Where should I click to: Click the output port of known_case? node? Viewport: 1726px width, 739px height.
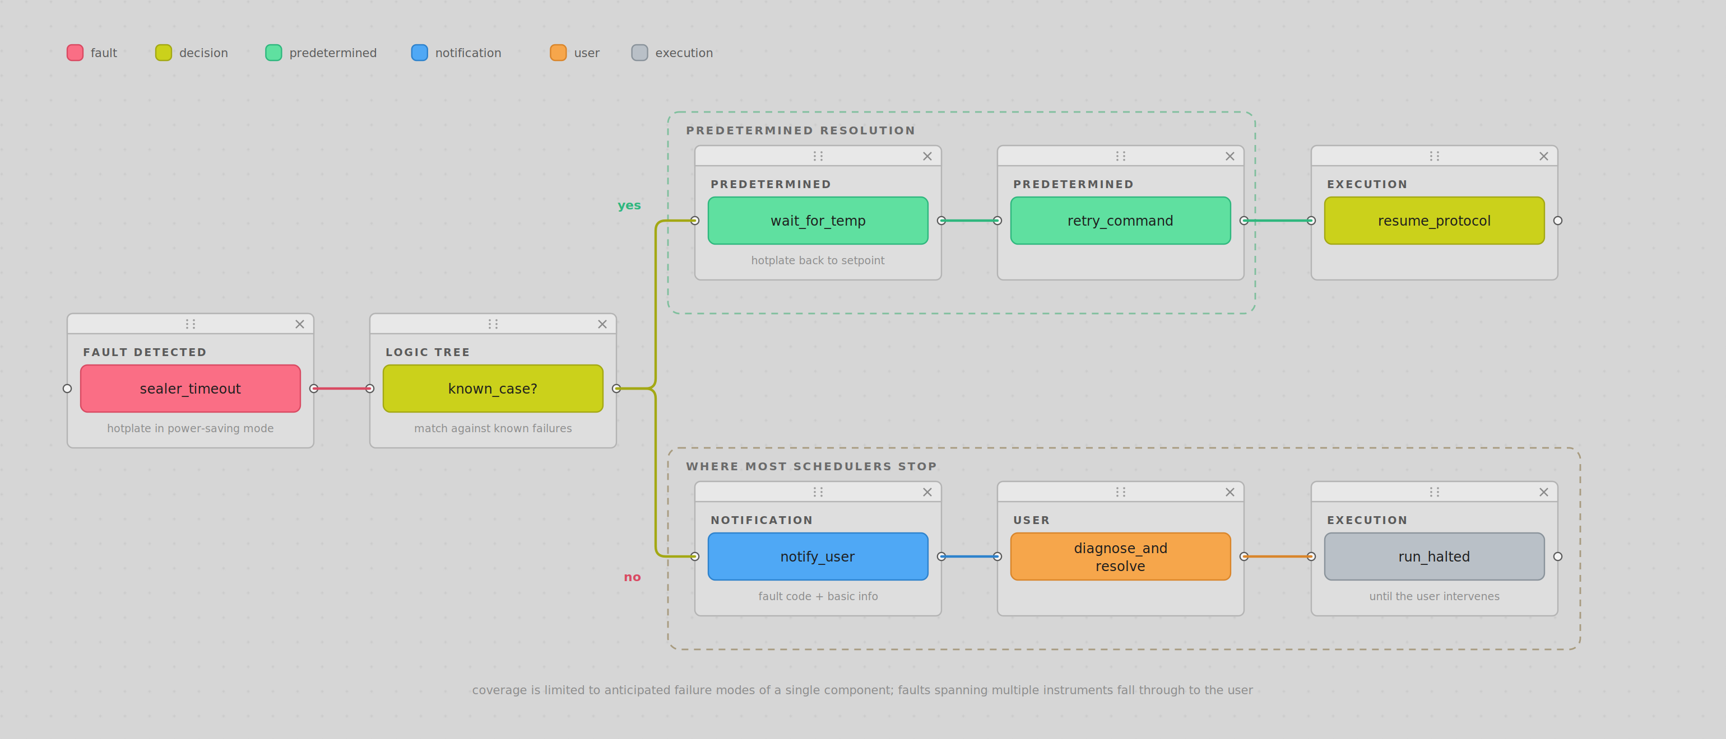point(616,388)
